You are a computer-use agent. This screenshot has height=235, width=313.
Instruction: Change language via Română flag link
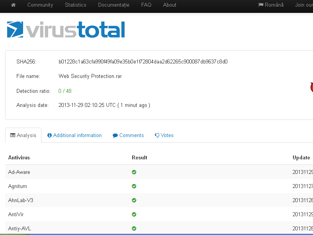pos(271,5)
